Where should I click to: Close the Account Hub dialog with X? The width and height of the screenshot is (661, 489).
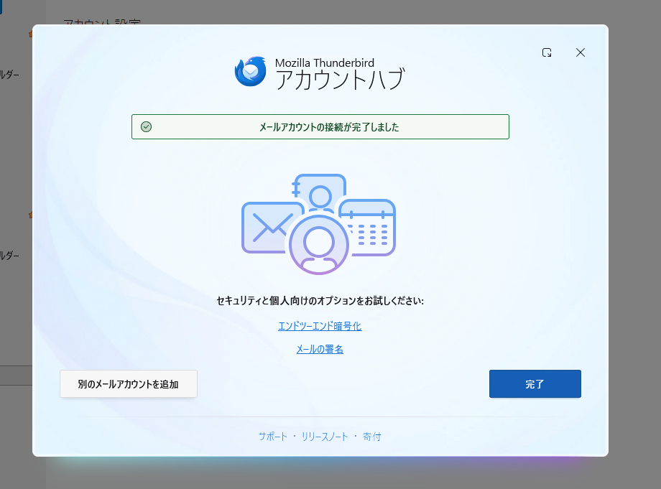(x=581, y=52)
